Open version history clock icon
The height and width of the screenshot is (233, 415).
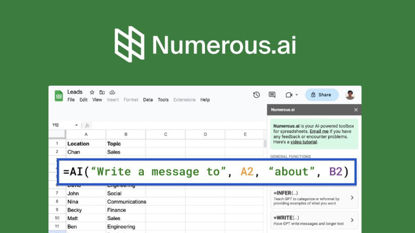(256, 95)
